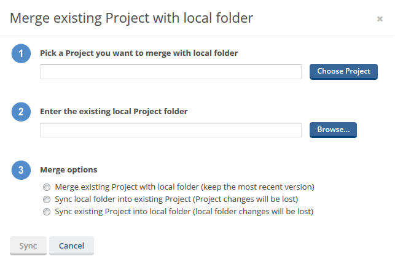This screenshot has width=395, height=259.
Task: Click the step 1 numbered circle
Action: [x=21, y=53]
